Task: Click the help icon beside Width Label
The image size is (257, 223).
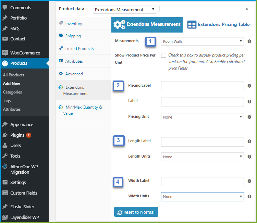Action: coord(249,181)
